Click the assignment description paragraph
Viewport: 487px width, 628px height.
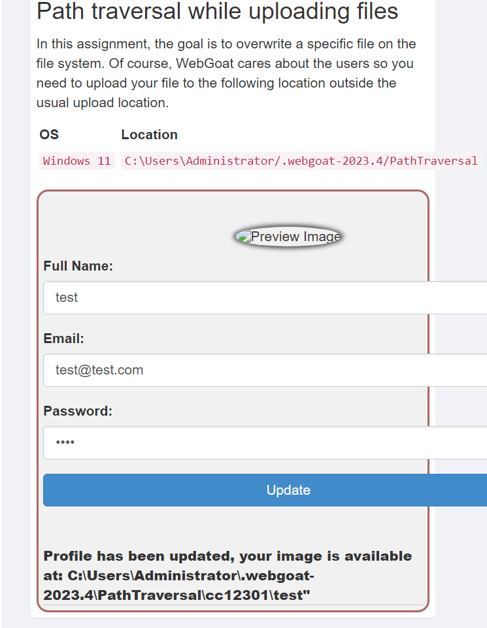click(226, 73)
